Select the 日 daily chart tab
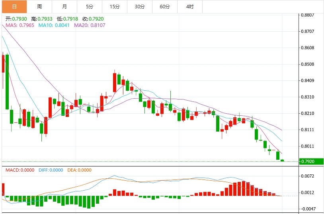 click(14, 7)
